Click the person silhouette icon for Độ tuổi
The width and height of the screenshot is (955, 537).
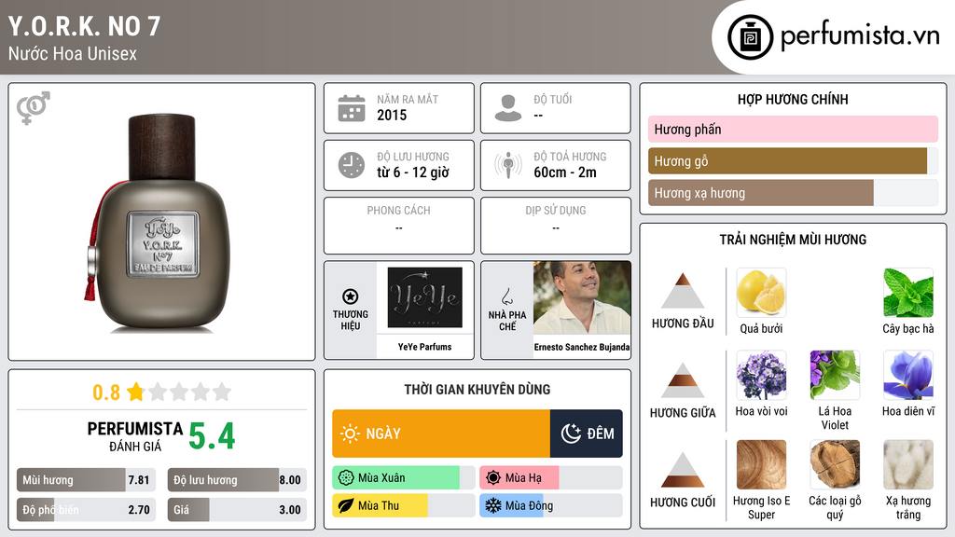pyautogui.click(x=508, y=108)
